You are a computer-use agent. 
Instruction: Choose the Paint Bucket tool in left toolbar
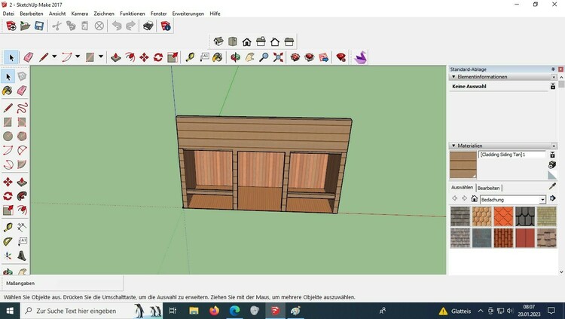click(x=7, y=90)
